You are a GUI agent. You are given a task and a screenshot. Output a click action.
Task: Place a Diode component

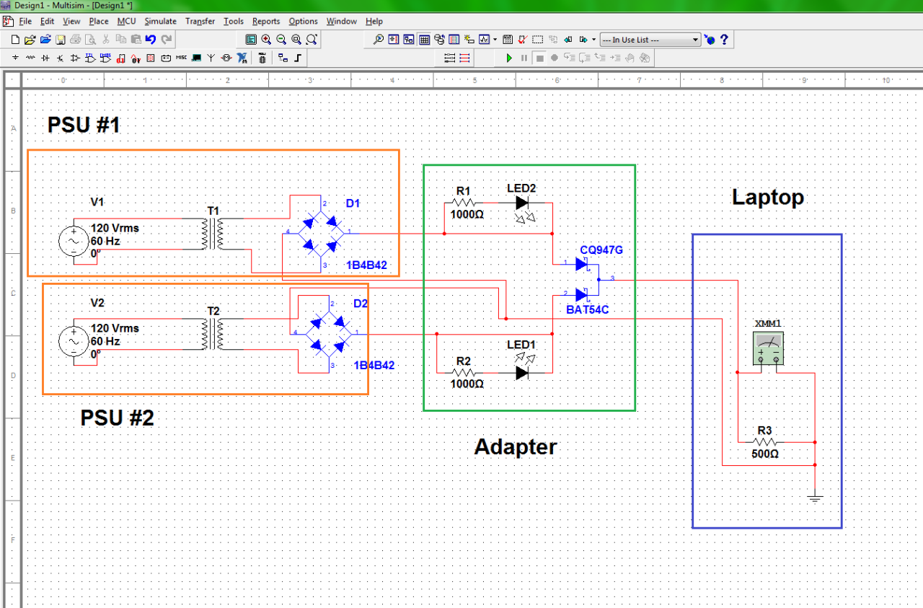point(45,58)
